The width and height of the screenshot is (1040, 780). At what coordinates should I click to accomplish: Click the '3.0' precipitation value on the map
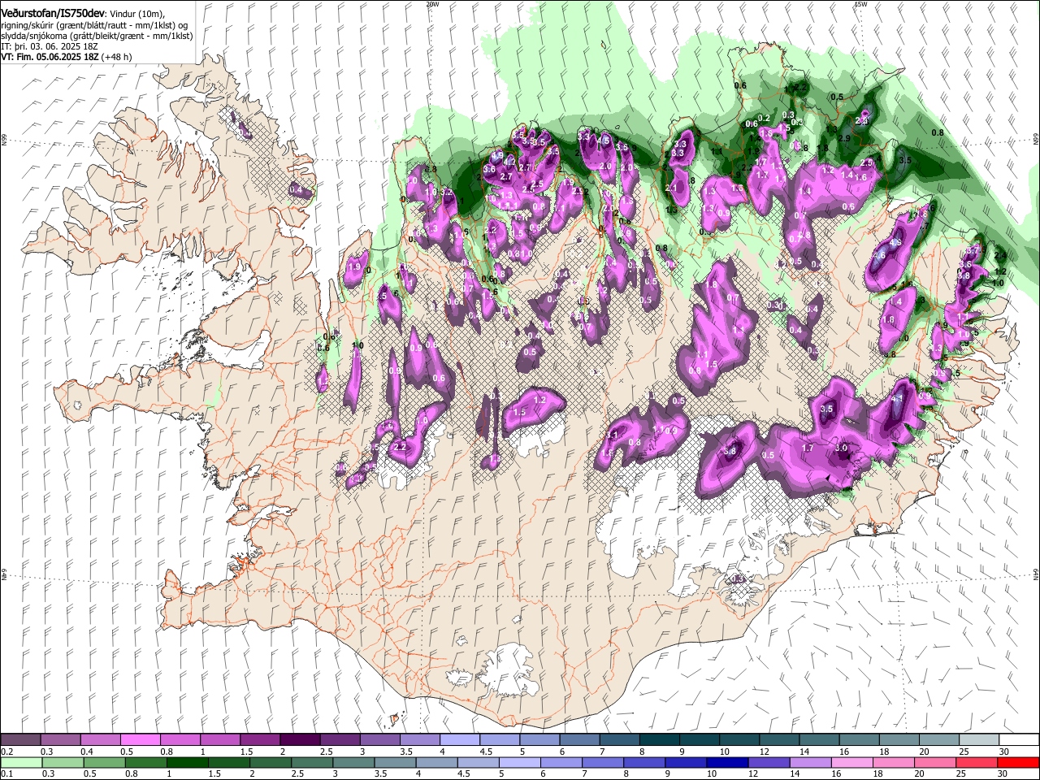842,448
